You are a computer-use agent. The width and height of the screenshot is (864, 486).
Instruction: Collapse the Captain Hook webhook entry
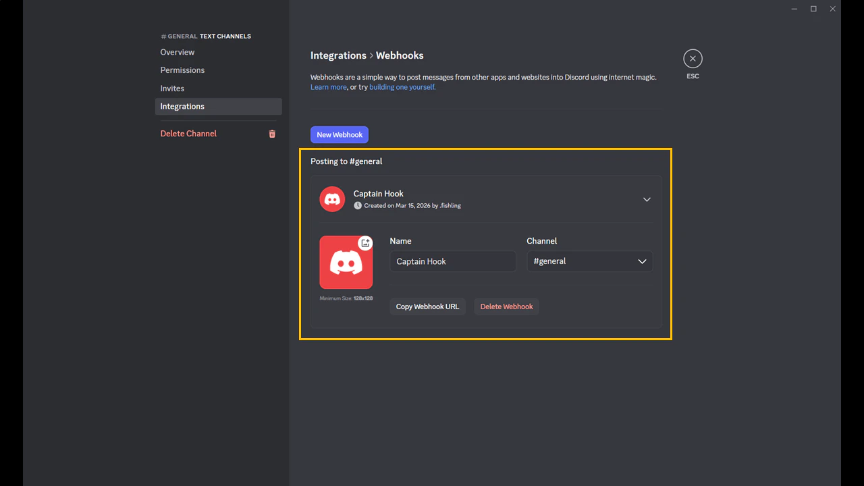click(647, 199)
